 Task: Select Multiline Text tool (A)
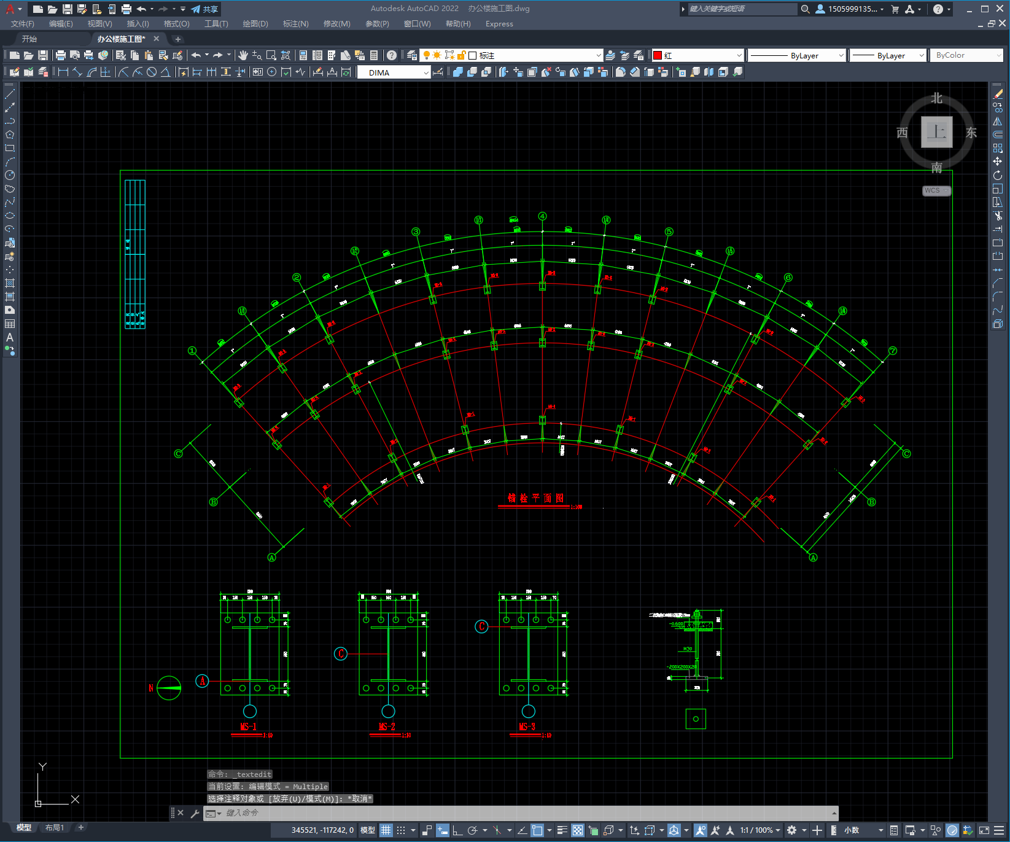pyautogui.click(x=10, y=337)
